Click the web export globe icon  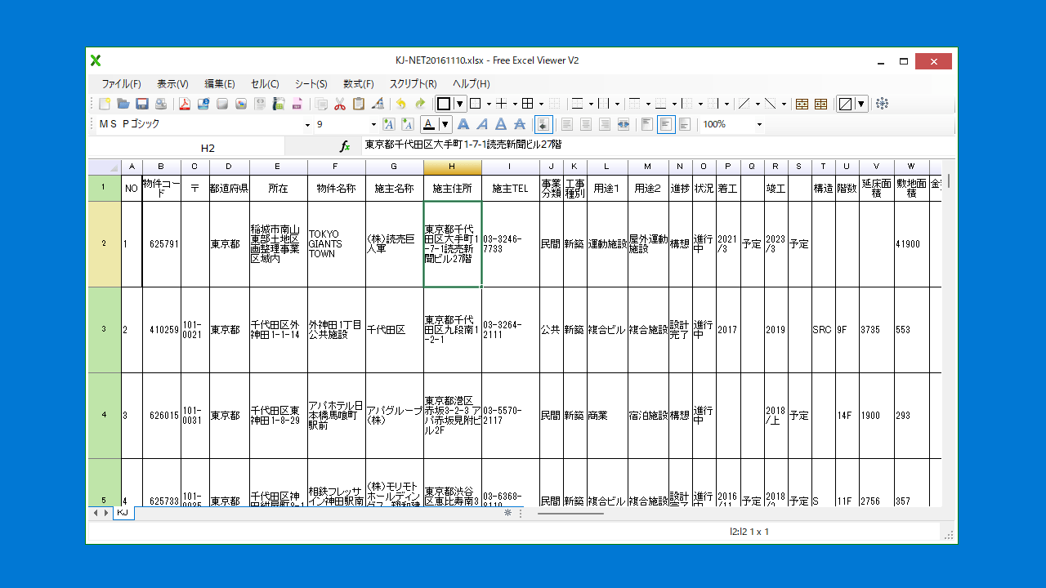[x=203, y=104]
